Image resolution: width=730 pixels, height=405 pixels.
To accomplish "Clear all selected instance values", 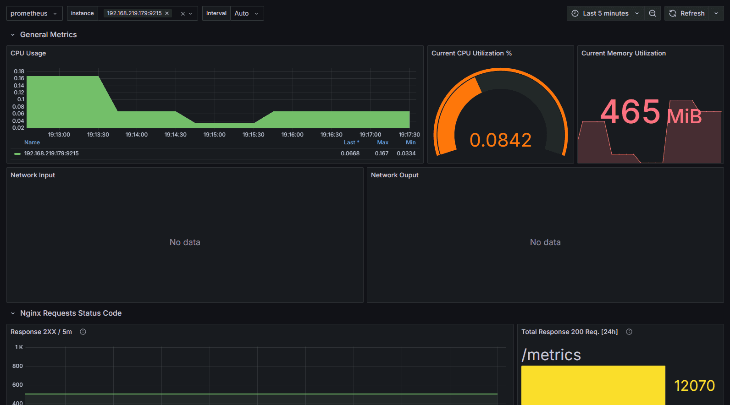I will pyautogui.click(x=183, y=14).
